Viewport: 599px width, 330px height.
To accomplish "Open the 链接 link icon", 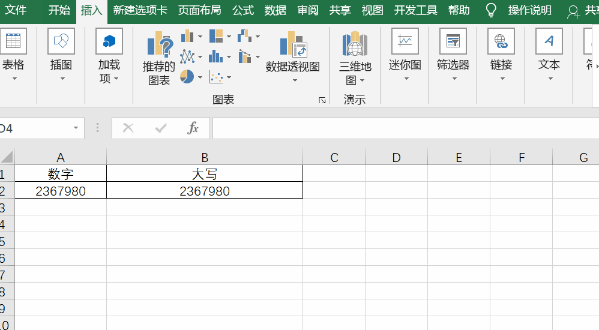I will [501, 41].
